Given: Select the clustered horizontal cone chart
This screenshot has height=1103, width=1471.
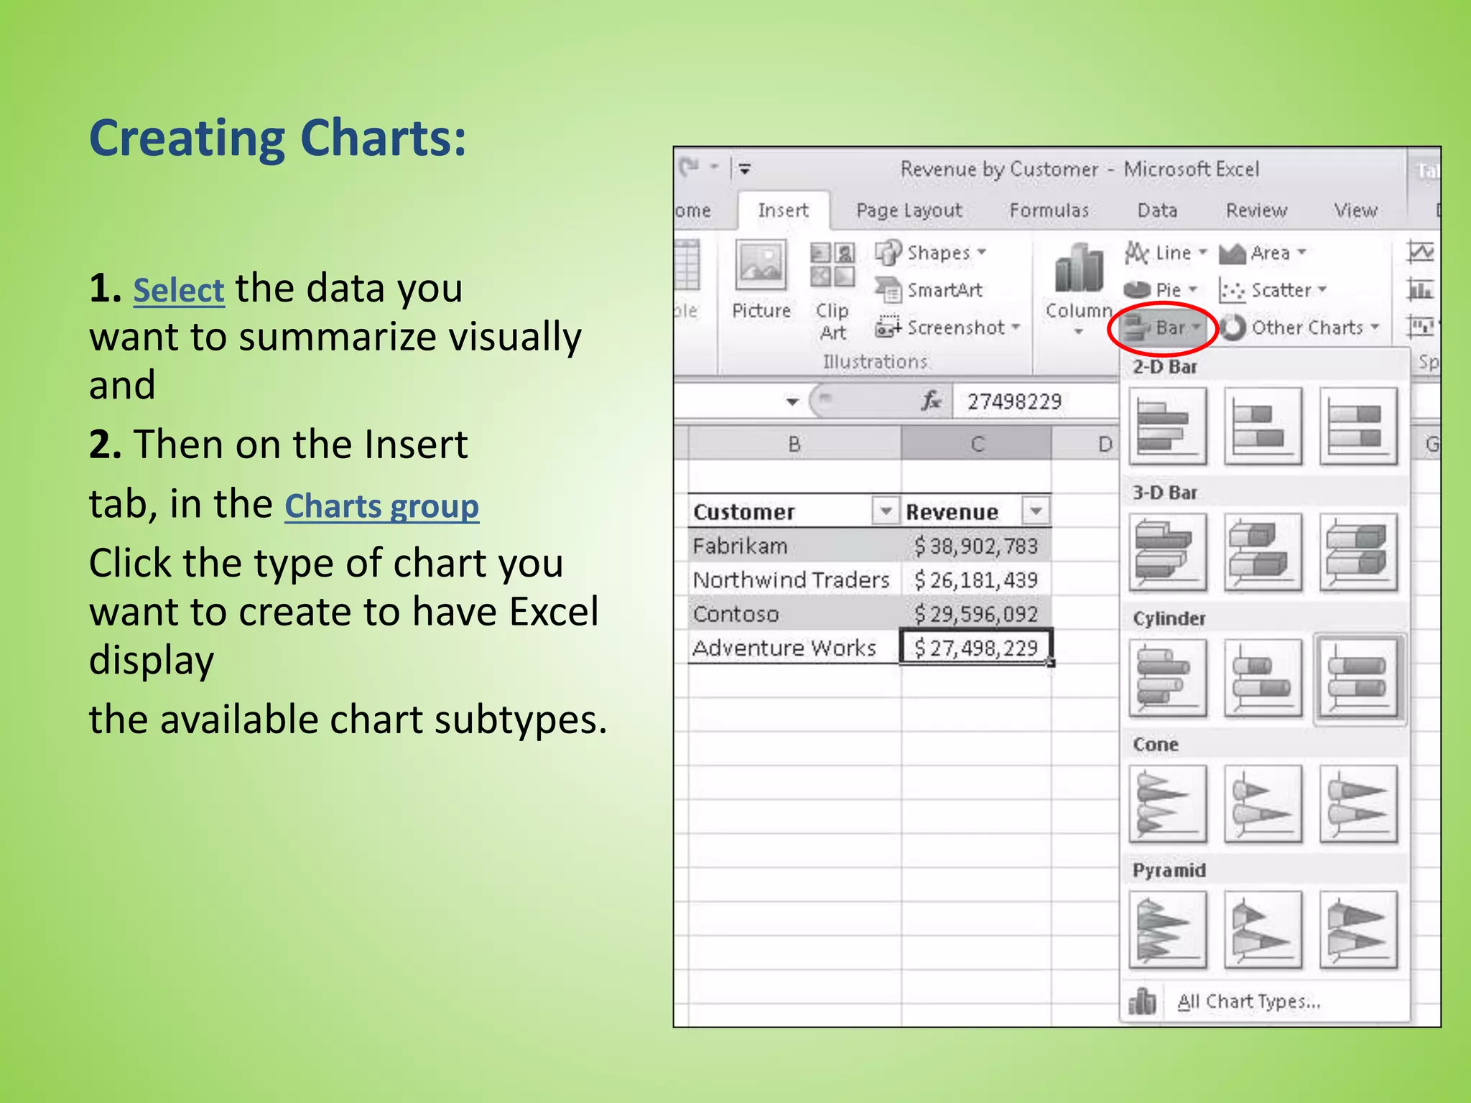Looking at the screenshot, I should (x=1168, y=804).
